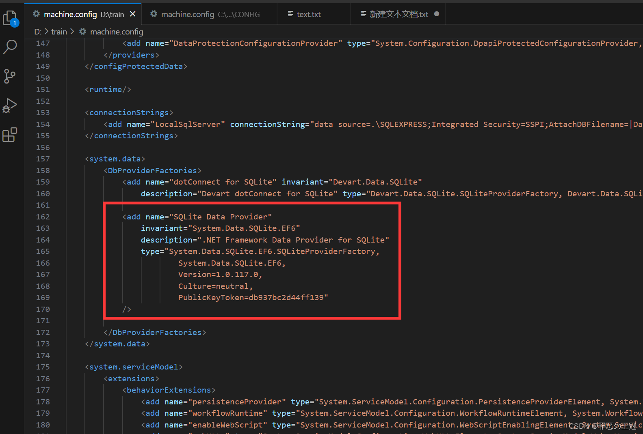Click the invariant "System.Data.SQLite.EF6" value
Screen dimensions: 643x434
point(244,228)
